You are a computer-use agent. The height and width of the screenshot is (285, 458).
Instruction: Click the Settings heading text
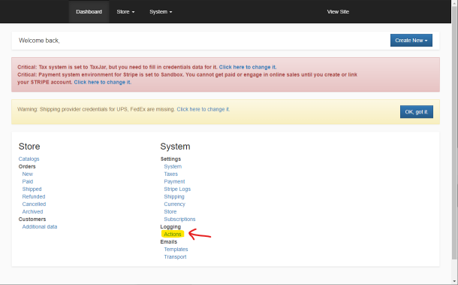click(170, 159)
